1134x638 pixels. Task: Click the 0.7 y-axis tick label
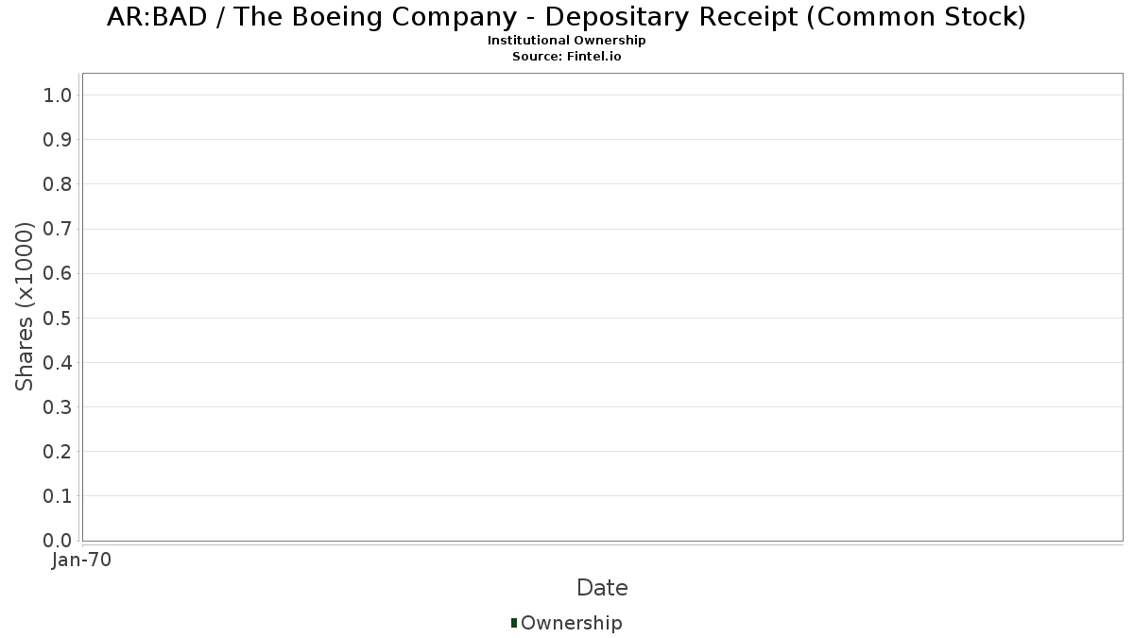(58, 229)
